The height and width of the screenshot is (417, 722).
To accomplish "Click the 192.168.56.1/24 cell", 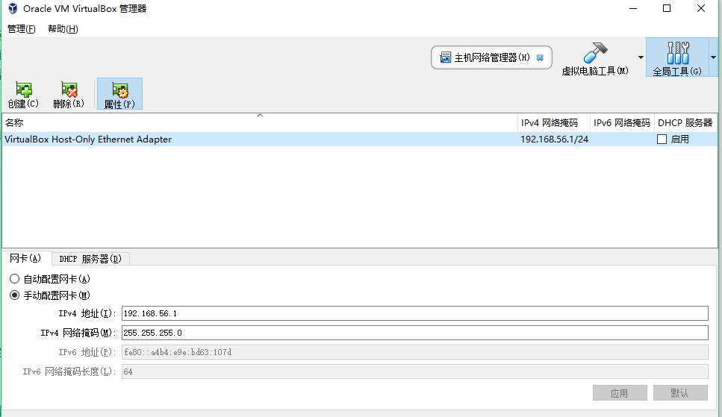I will (x=554, y=139).
